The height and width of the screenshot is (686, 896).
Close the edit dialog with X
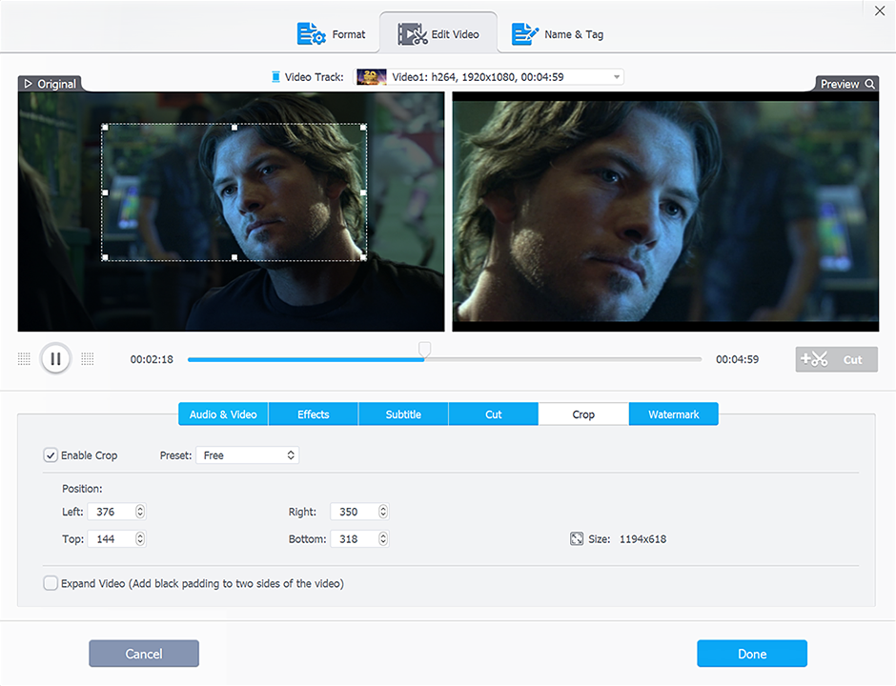[880, 10]
